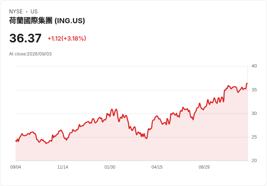The image size is (267, 186).
Task: Click the ING.US stock title
Action: pyautogui.click(x=47, y=21)
